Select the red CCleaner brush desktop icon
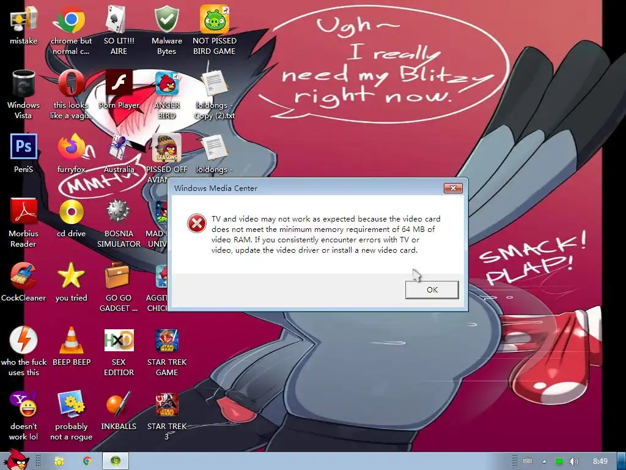 [24, 275]
